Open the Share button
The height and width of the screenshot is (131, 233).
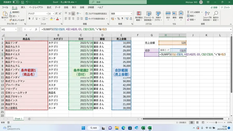click(214, 7)
